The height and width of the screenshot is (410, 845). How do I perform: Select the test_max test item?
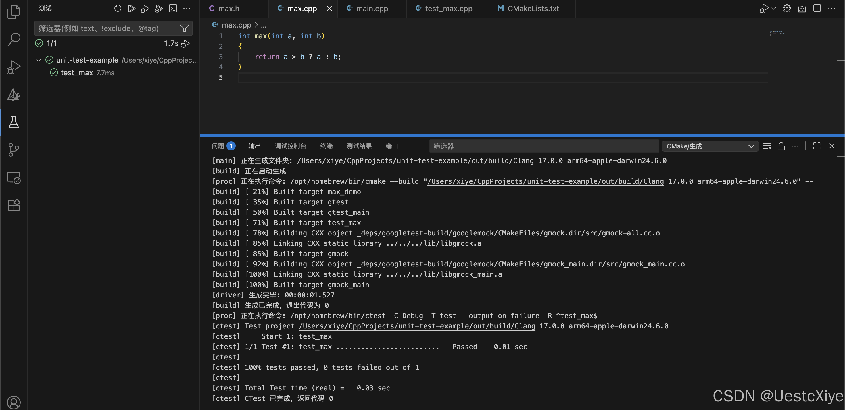click(77, 73)
